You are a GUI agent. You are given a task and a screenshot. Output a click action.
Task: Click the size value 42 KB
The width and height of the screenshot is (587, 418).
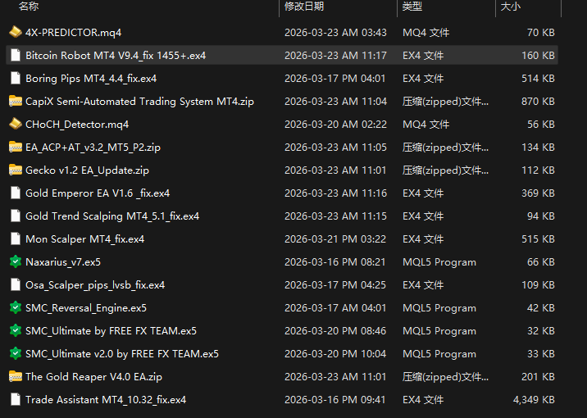[x=541, y=308]
